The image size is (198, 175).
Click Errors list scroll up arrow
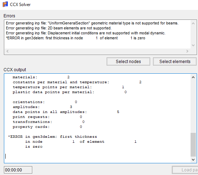coord(193,23)
